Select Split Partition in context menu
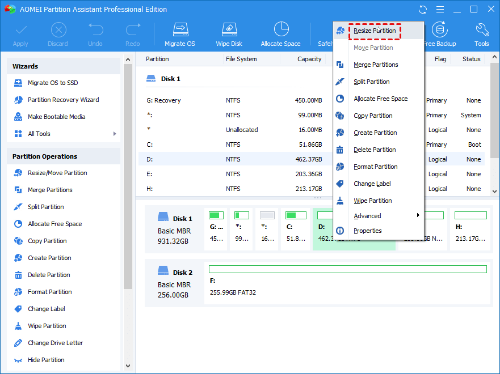The width and height of the screenshot is (500, 374). coord(378,82)
